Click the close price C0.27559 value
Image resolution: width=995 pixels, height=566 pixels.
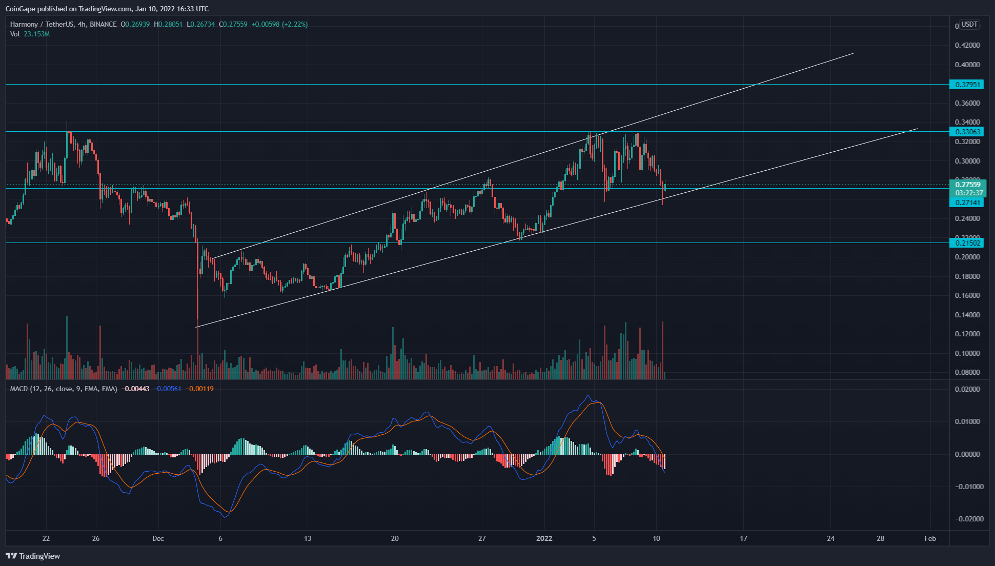click(x=233, y=24)
